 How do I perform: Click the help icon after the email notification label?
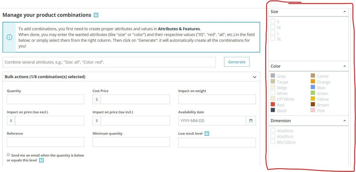click(x=41, y=160)
